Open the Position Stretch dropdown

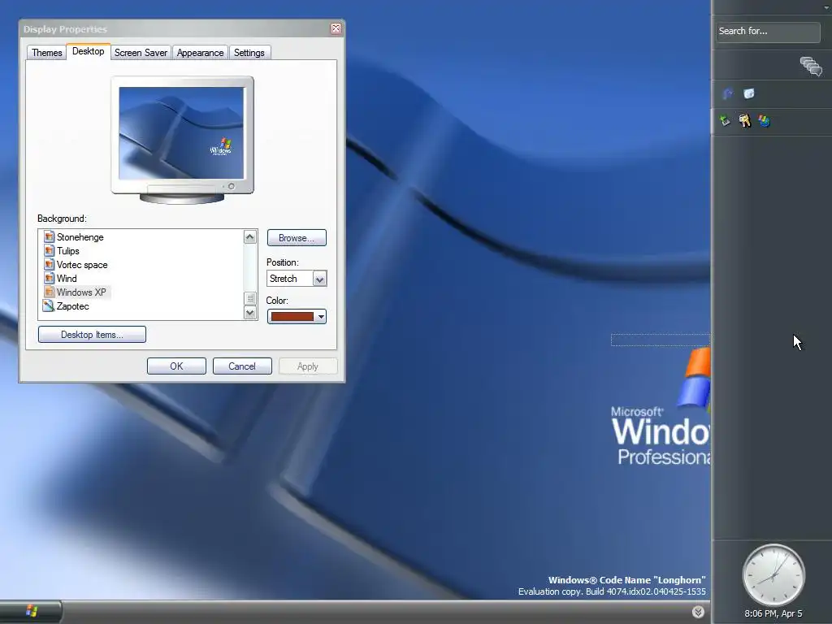point(319,279)
